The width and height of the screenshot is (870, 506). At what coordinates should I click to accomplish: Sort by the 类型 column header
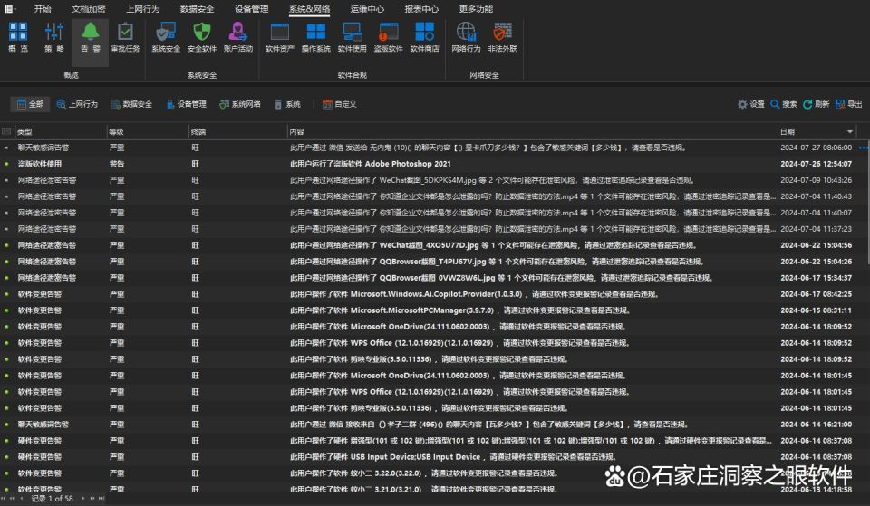[x=60, y=132]
